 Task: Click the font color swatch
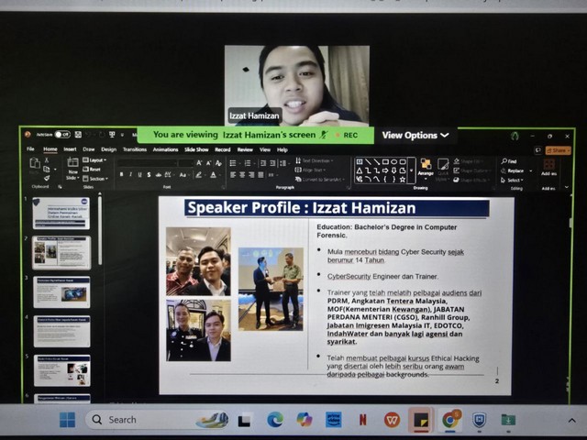coord(213,174)
